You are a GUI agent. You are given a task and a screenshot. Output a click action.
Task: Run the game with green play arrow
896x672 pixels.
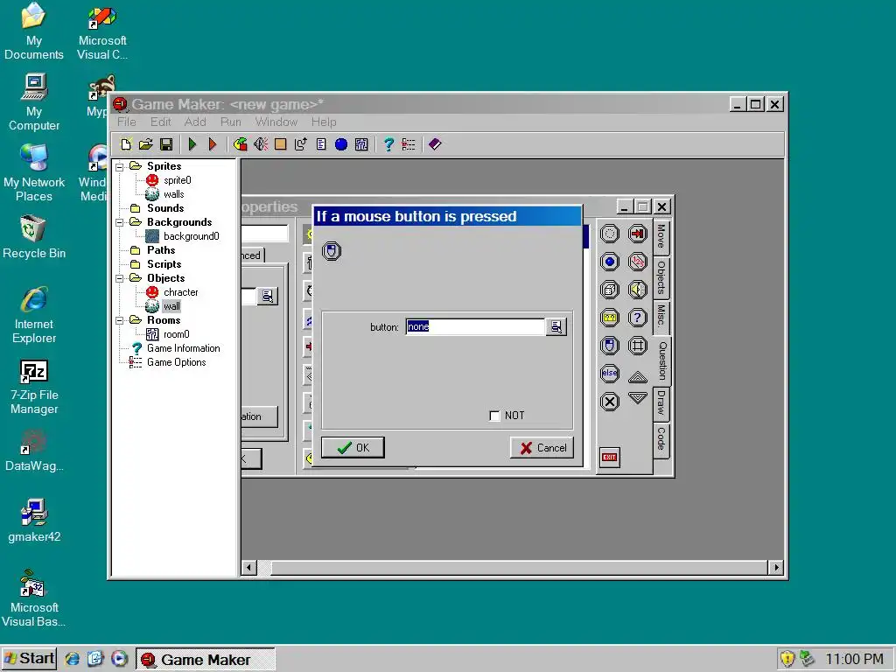(192, 144)
